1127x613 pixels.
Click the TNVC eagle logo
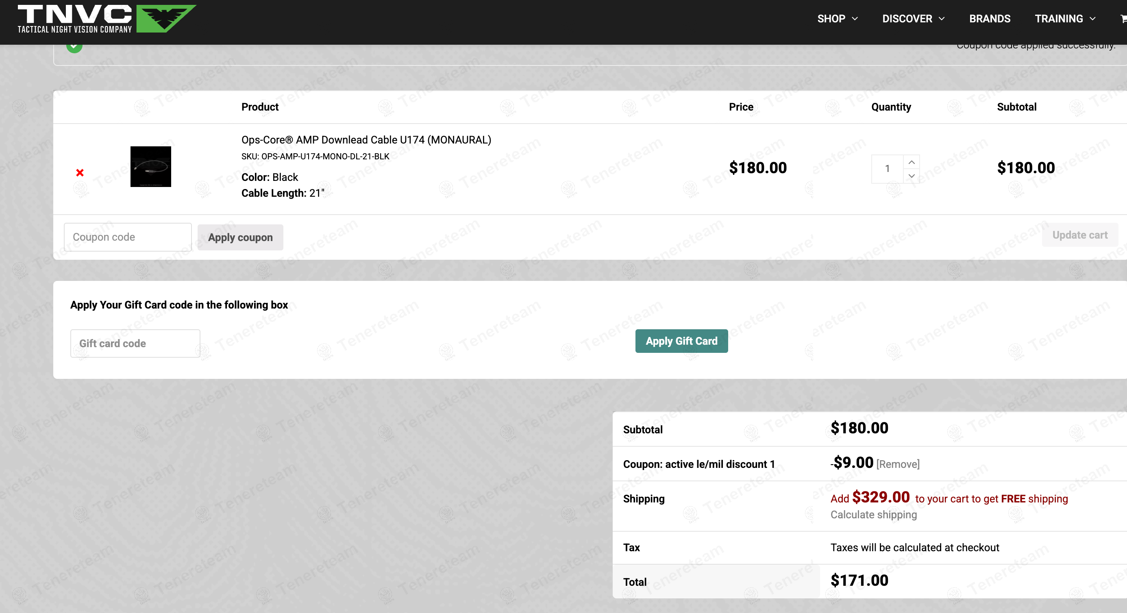[x=165, y=18]
